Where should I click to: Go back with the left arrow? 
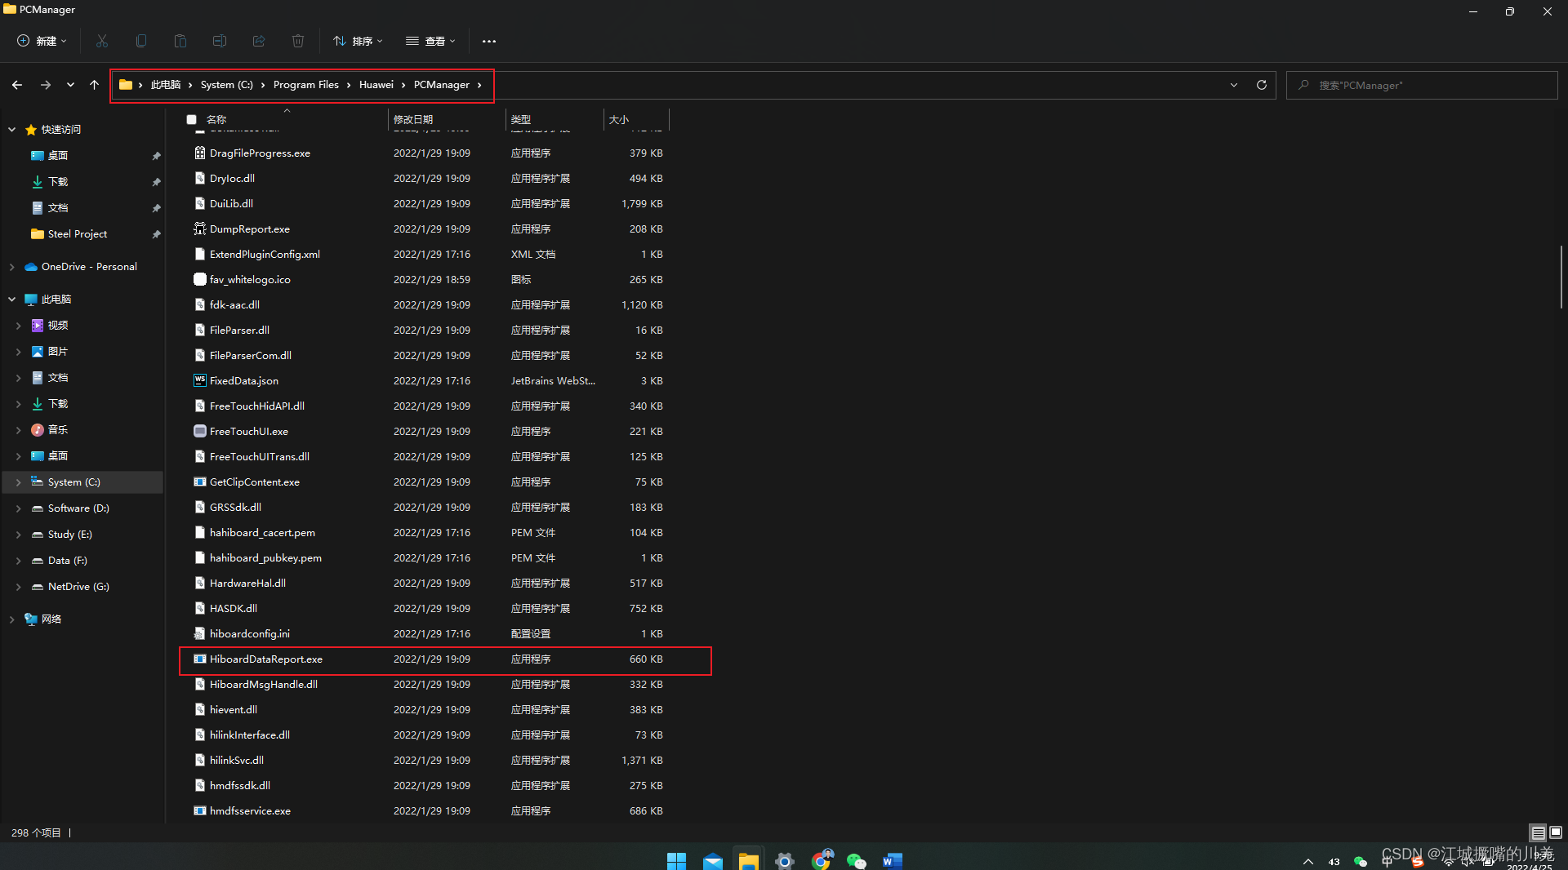(x=17, y=85)
